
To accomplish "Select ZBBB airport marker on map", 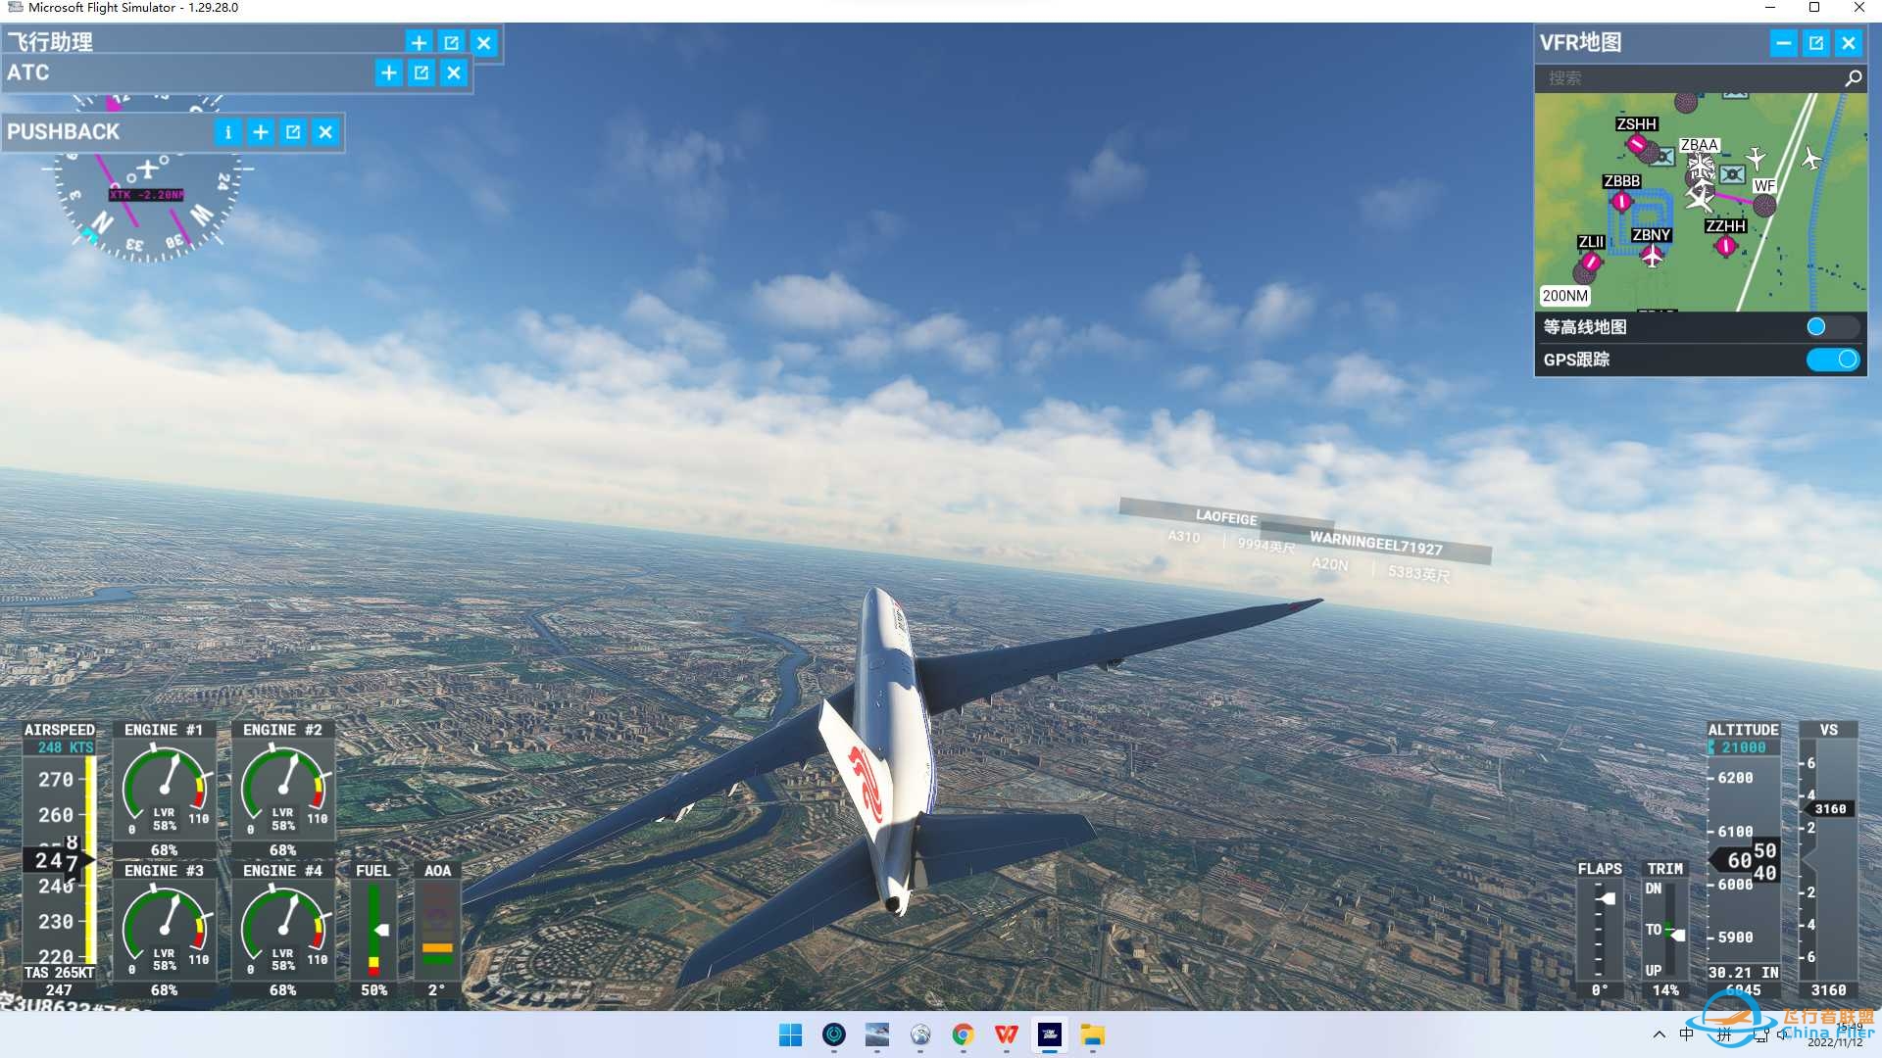I will point(1621,202).
